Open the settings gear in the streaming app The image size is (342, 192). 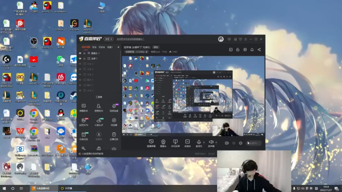pos(241,143)
